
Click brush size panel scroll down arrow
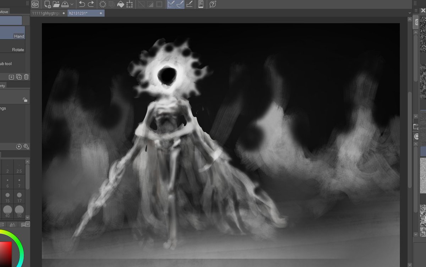click(x=28, y=217)
